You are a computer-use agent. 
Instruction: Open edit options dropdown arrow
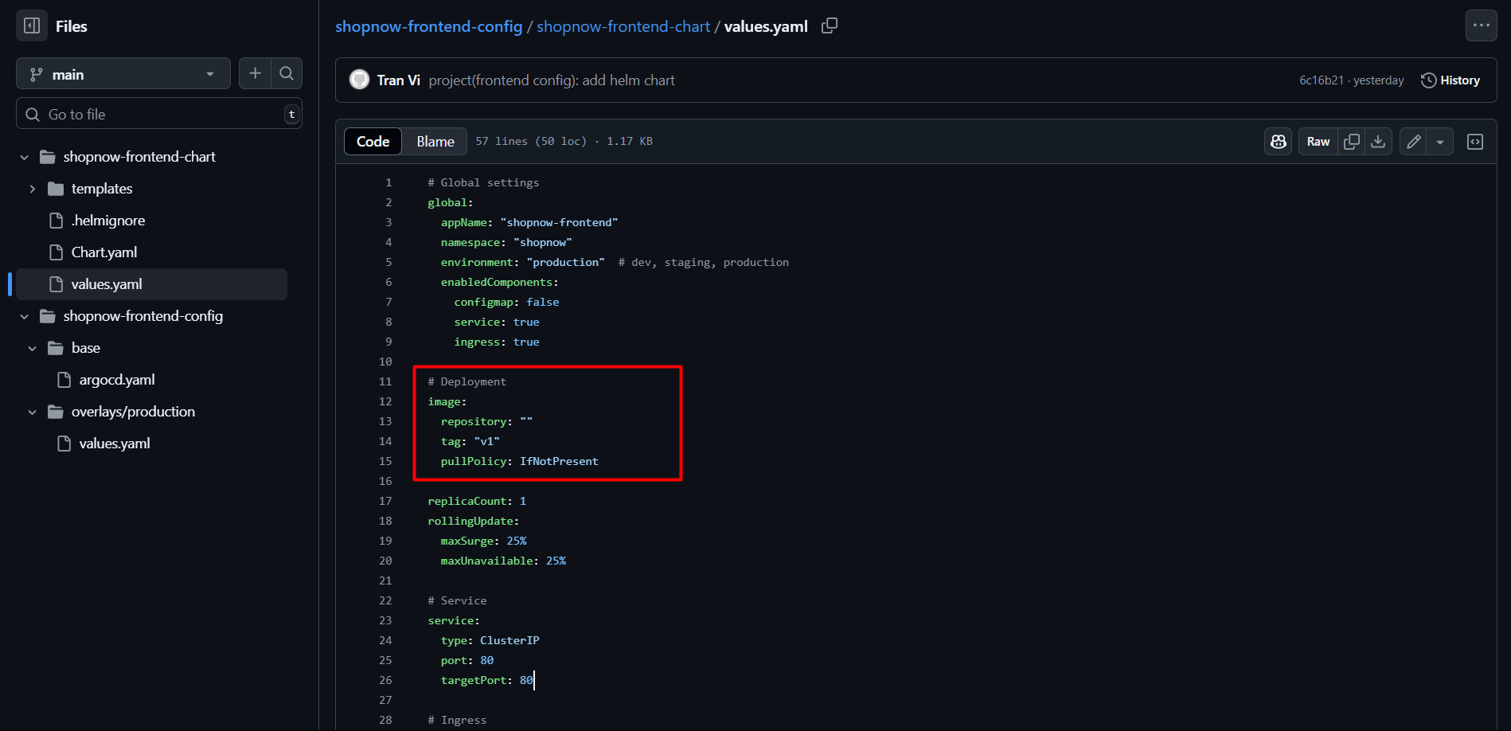[x=1439, y=142]
